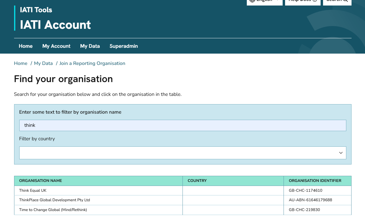
Task: Open the Help Docs button
Action: coord(303,1)
